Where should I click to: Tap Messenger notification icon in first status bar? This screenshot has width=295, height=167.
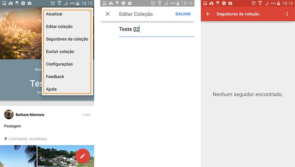pyautogui.click(x=23, y=3)
